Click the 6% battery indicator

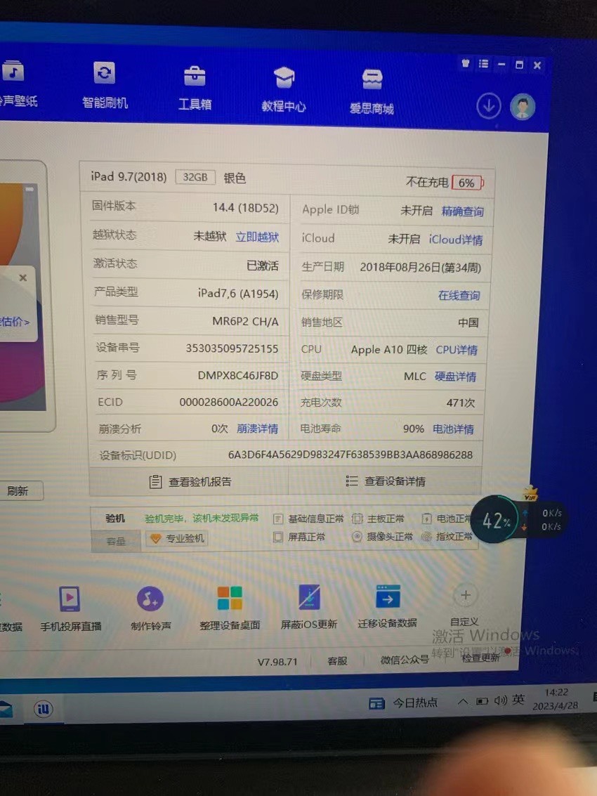(467, 183)
